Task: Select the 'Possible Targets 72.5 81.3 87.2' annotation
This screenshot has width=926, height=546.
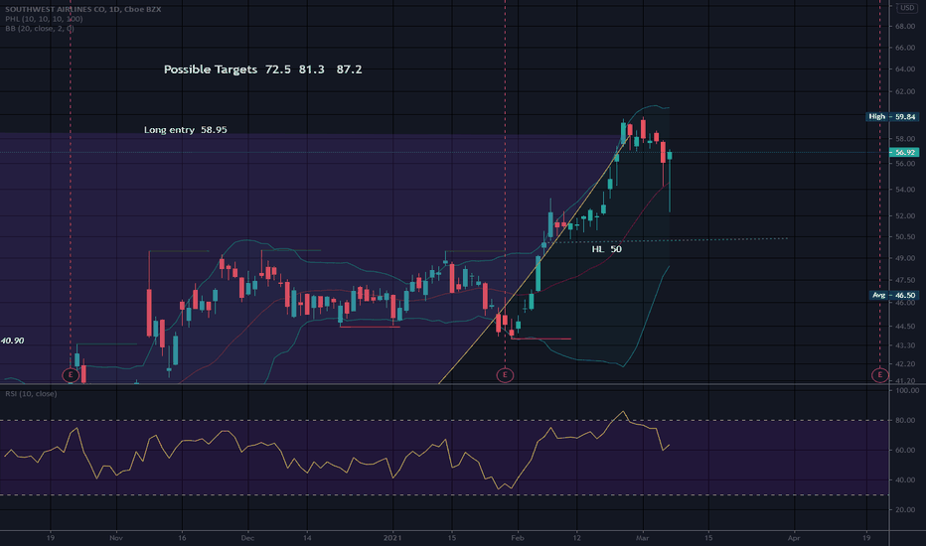Action: (263, 69)
